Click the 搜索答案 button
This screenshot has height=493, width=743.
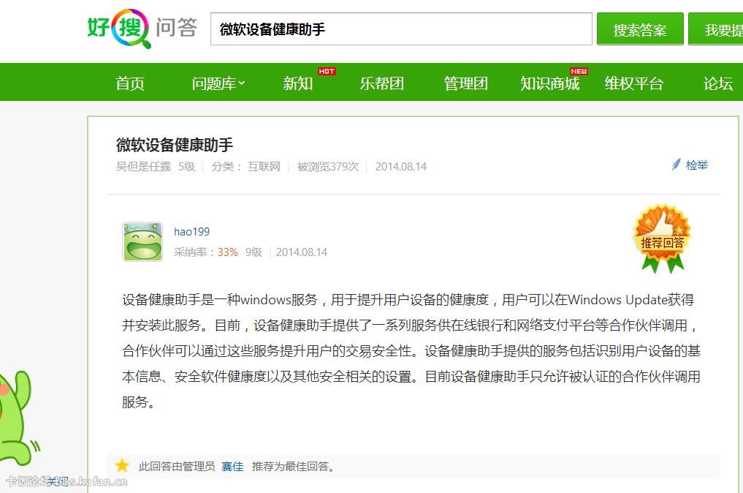(x=640, y=29)
